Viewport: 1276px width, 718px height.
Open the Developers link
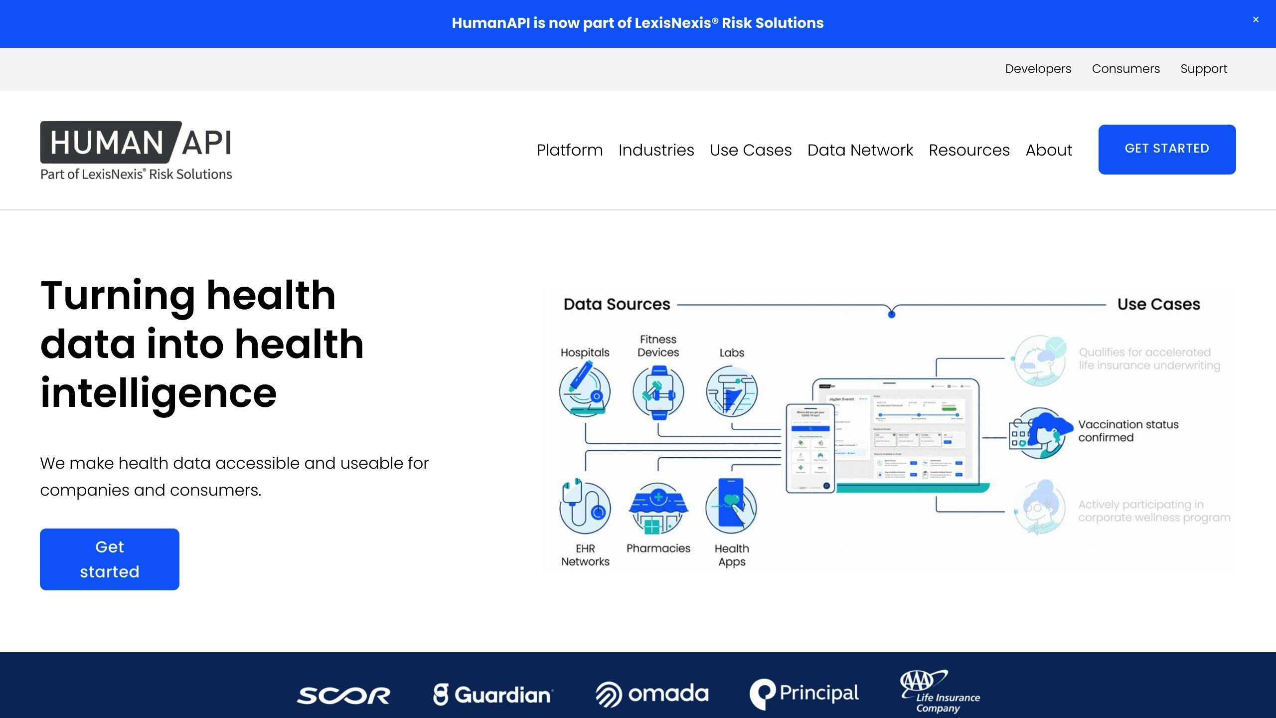(1038, 69)
